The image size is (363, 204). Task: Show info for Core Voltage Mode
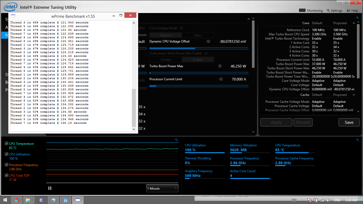181,28
